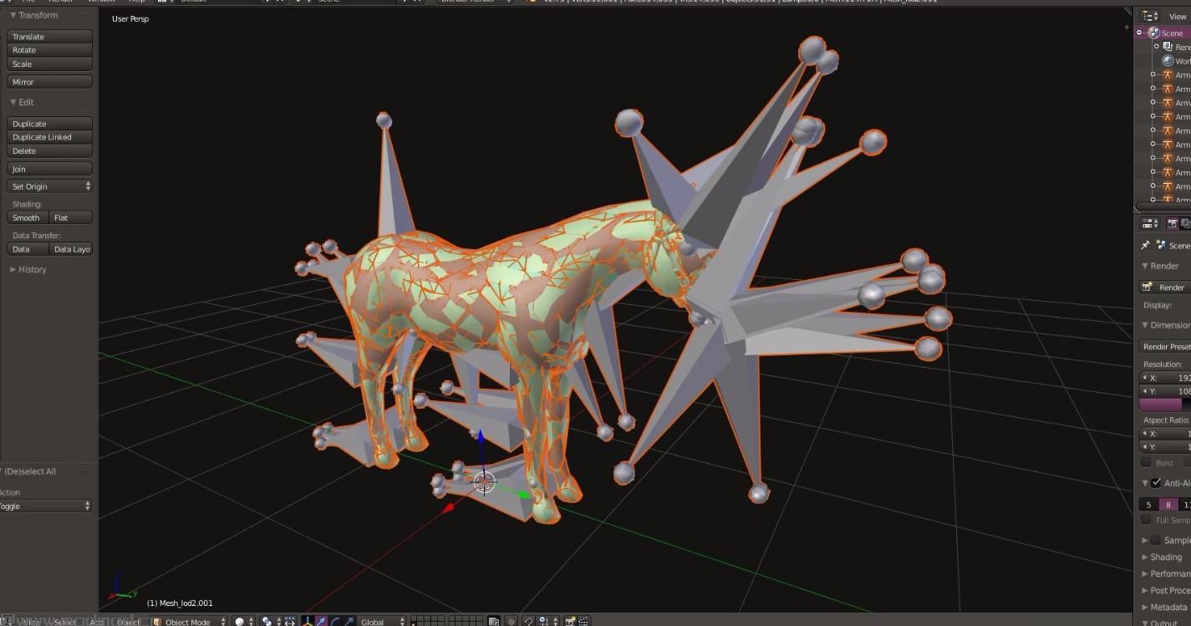Click RenderLayers icon in outliner
This screenshot has width=1191, height=626.
tap(1168, 47)
